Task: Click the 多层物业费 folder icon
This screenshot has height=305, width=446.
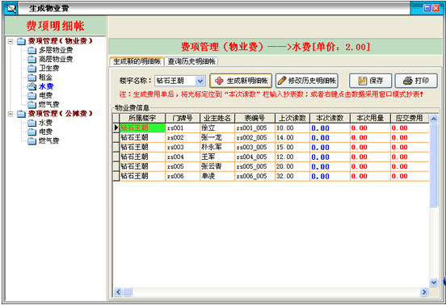Action: pyautogui.click(x=32, y=50)
